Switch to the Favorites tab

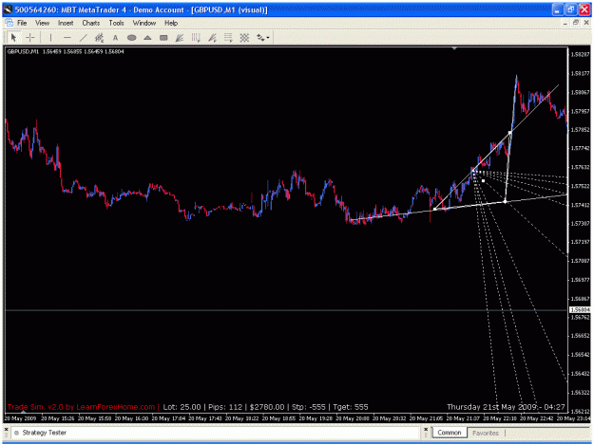coord(486,433)
